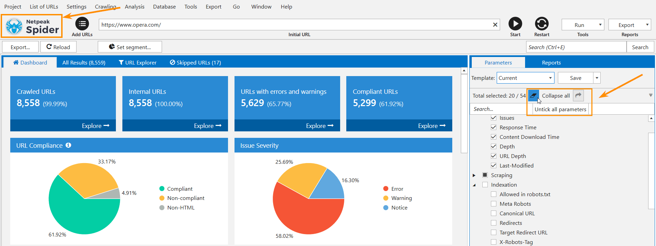Toggle the Scraping group checkbox
This screenshot has width=656, height=246.
tap(485, 175)
